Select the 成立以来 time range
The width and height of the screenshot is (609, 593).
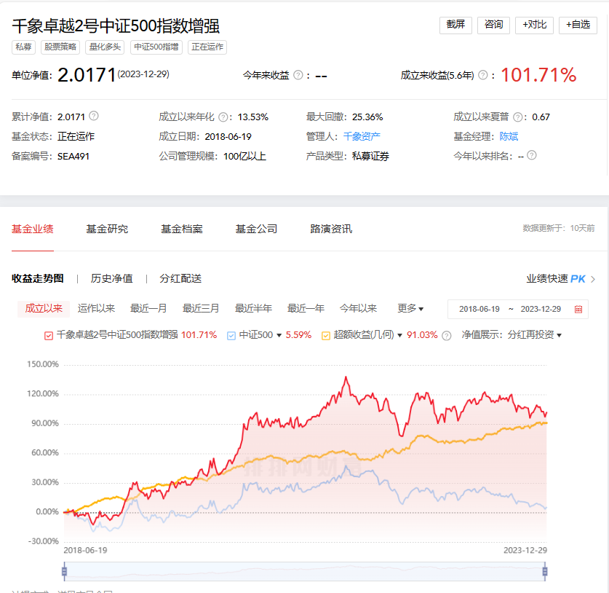click(44, 309)
